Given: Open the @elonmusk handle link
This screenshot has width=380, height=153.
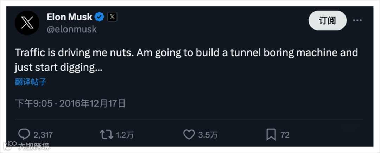Looking at the screenshot, I should [72, 30].
